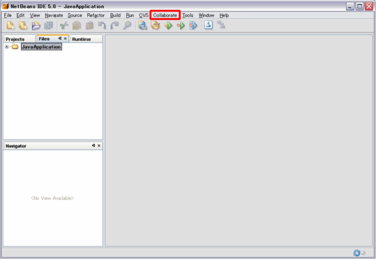
Task: Maximize the NetBeans IDE window
Action: pos(360,6)
